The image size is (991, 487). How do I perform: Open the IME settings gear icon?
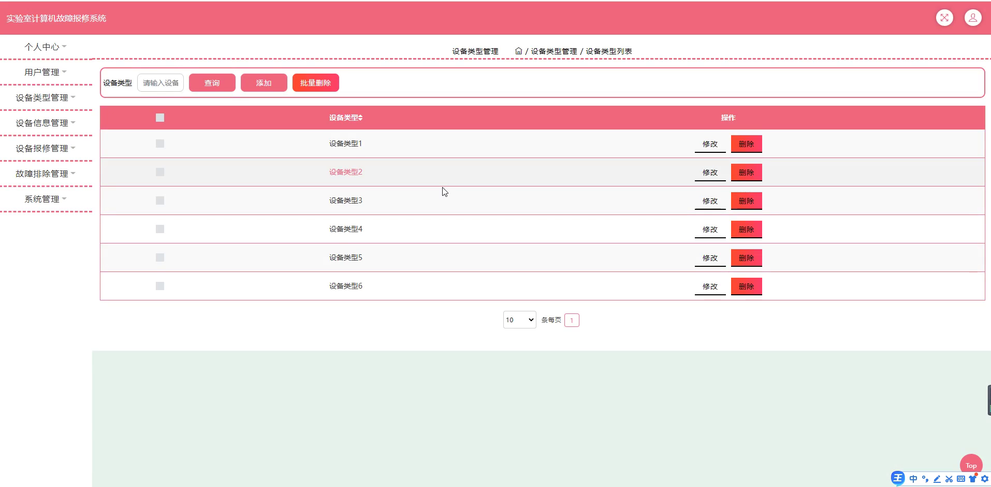click(985, 479)
